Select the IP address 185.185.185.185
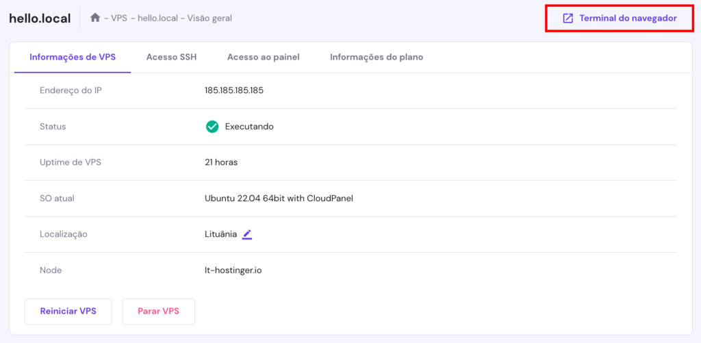 coord(234,90)
